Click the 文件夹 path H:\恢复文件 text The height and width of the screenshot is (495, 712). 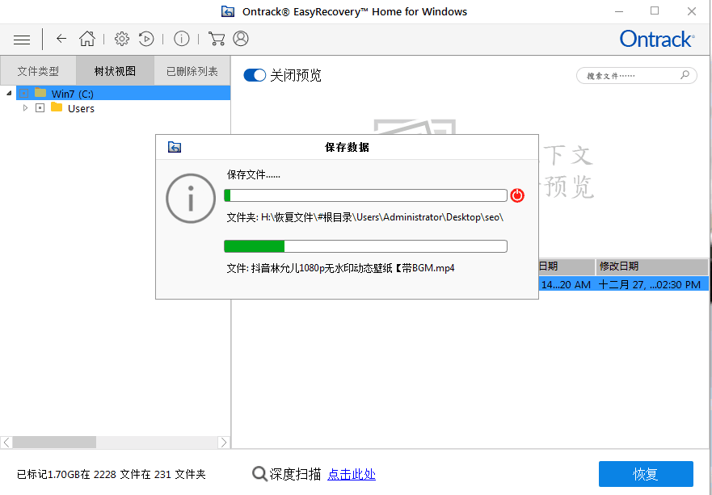pos(365,217)
